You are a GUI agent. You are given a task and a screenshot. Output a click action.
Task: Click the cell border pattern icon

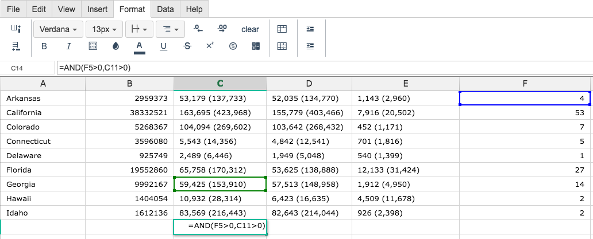click(x=93, y=46)
